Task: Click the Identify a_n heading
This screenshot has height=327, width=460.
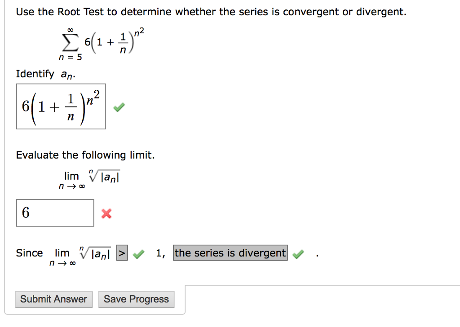Action: [39, 73]
